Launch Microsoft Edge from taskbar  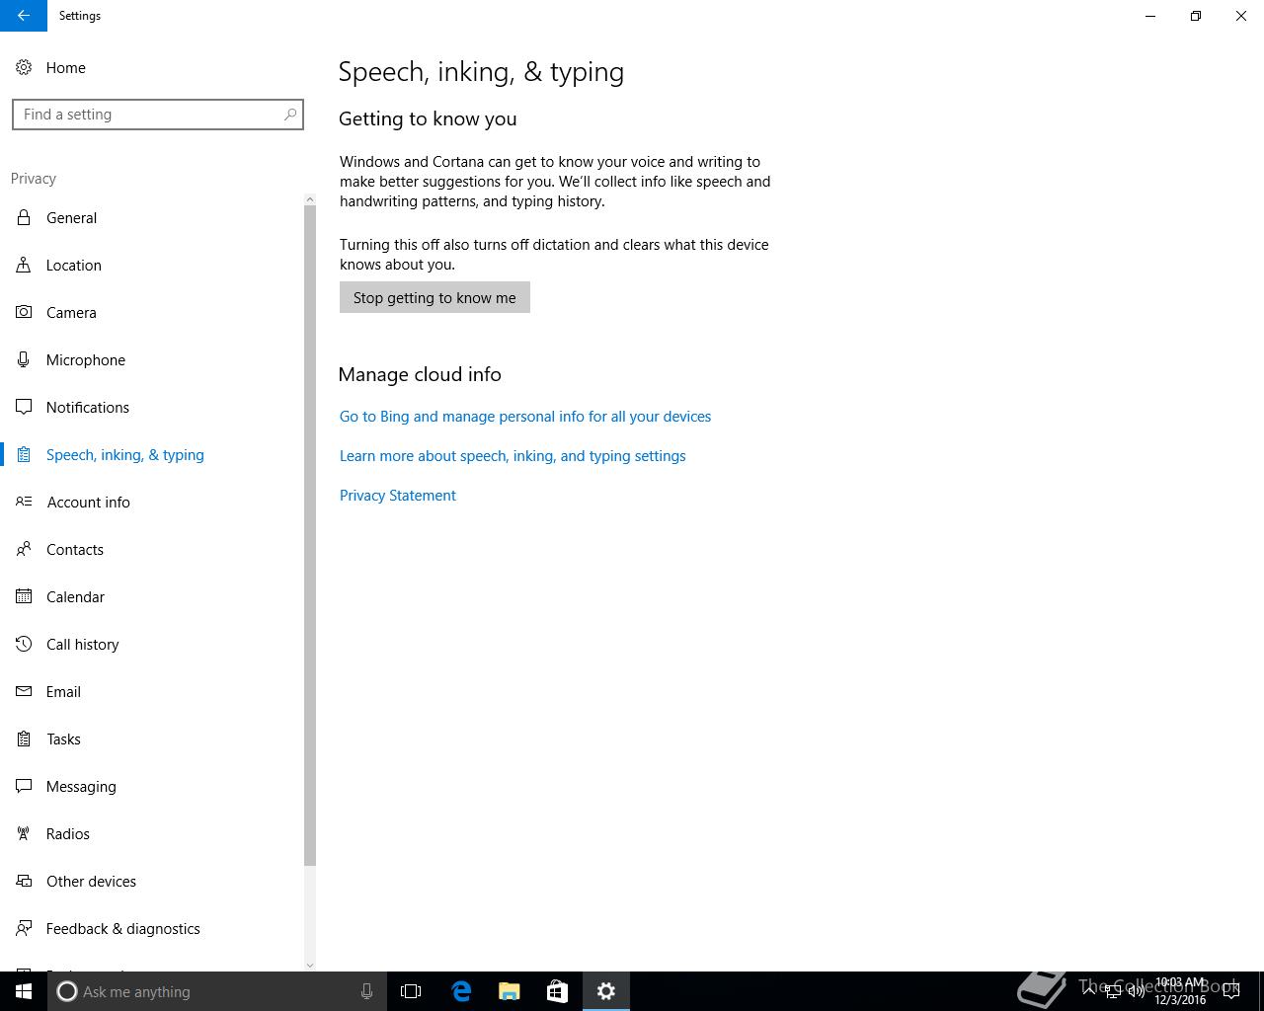(x=461, y=991)
